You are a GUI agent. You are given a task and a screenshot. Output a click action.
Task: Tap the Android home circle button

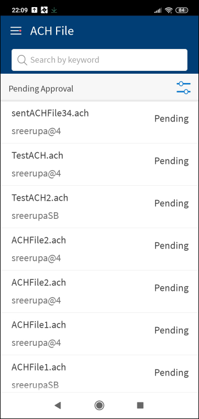(99, 405)
